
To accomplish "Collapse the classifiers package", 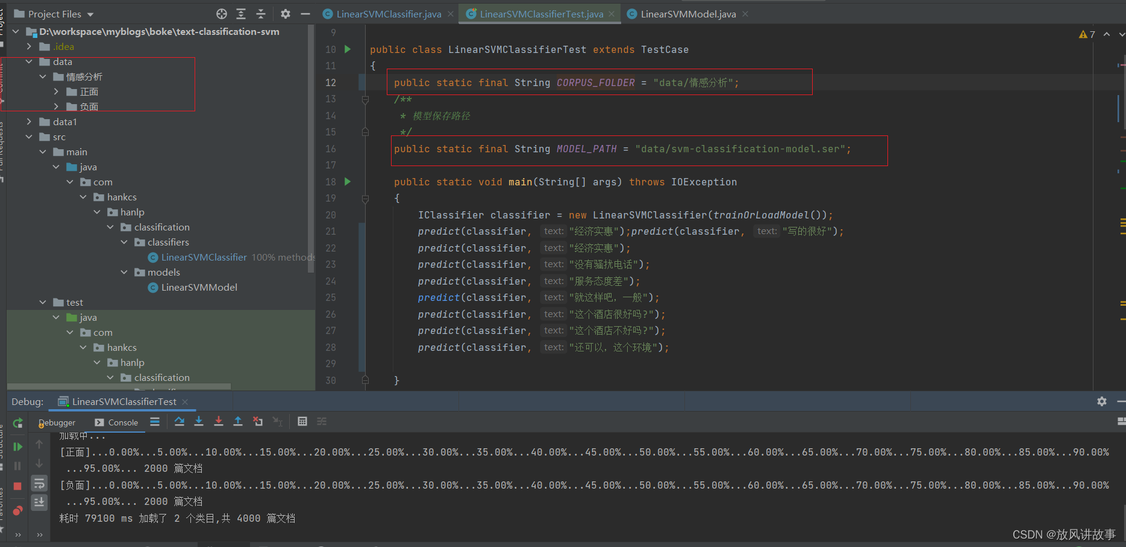I will (x=124, y=242).
